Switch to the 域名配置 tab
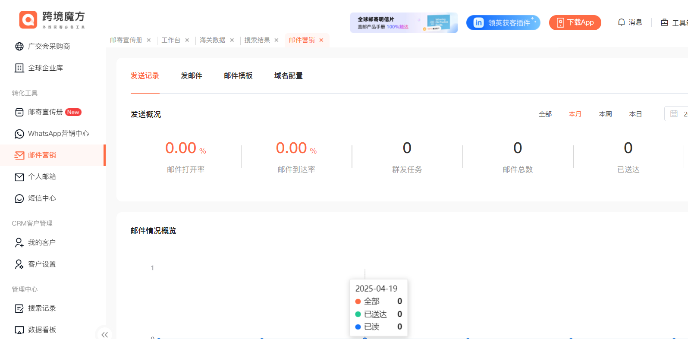The image size is (688, 339). click(288, 76)
